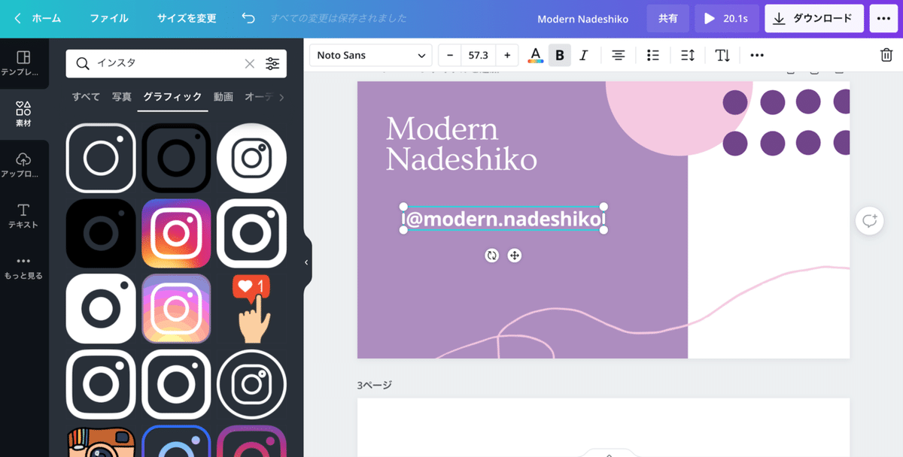Screen dimensions: 903x457
Task: Collapse the side panel with the arrow handle
Action: click(x=306, y=262)
